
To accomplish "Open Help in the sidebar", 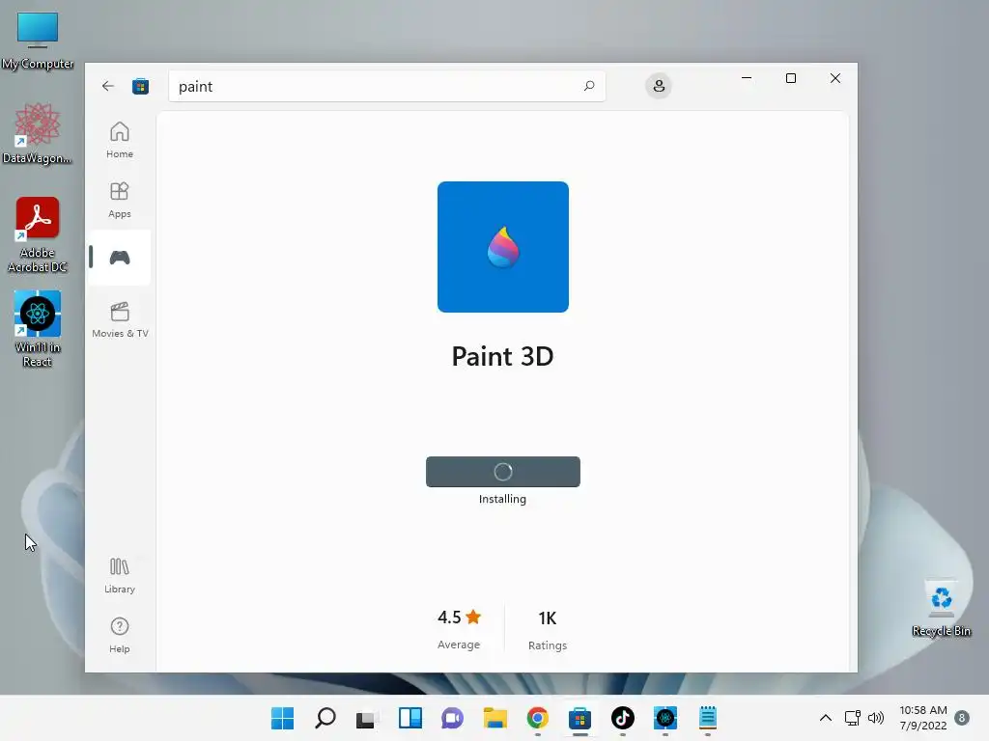I will (x=119, y=635).
